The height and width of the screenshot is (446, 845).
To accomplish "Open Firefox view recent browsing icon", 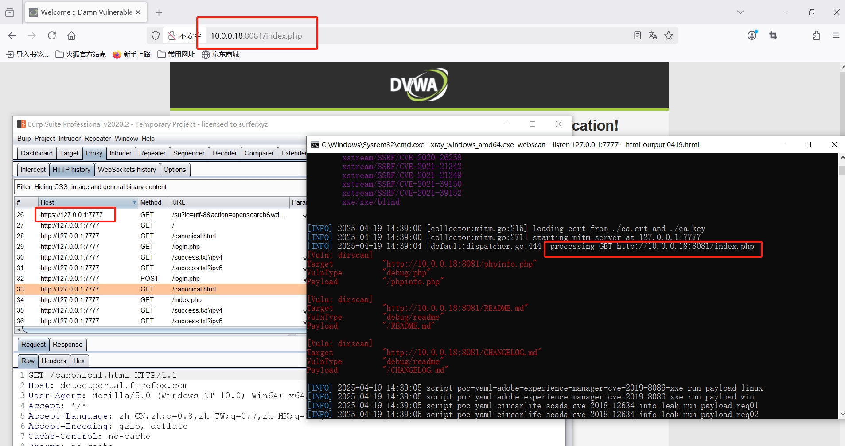I will [10, 12].
